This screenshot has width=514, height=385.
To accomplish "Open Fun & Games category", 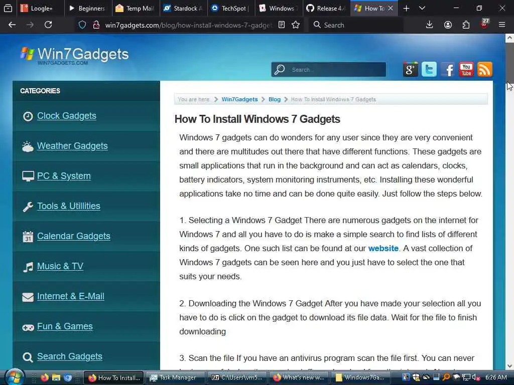I will pyautogui.click(x=65, y=327).
